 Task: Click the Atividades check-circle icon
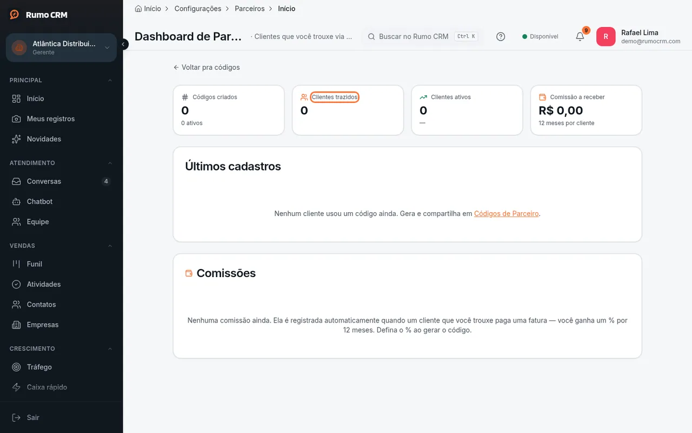[x=17, y=284]
